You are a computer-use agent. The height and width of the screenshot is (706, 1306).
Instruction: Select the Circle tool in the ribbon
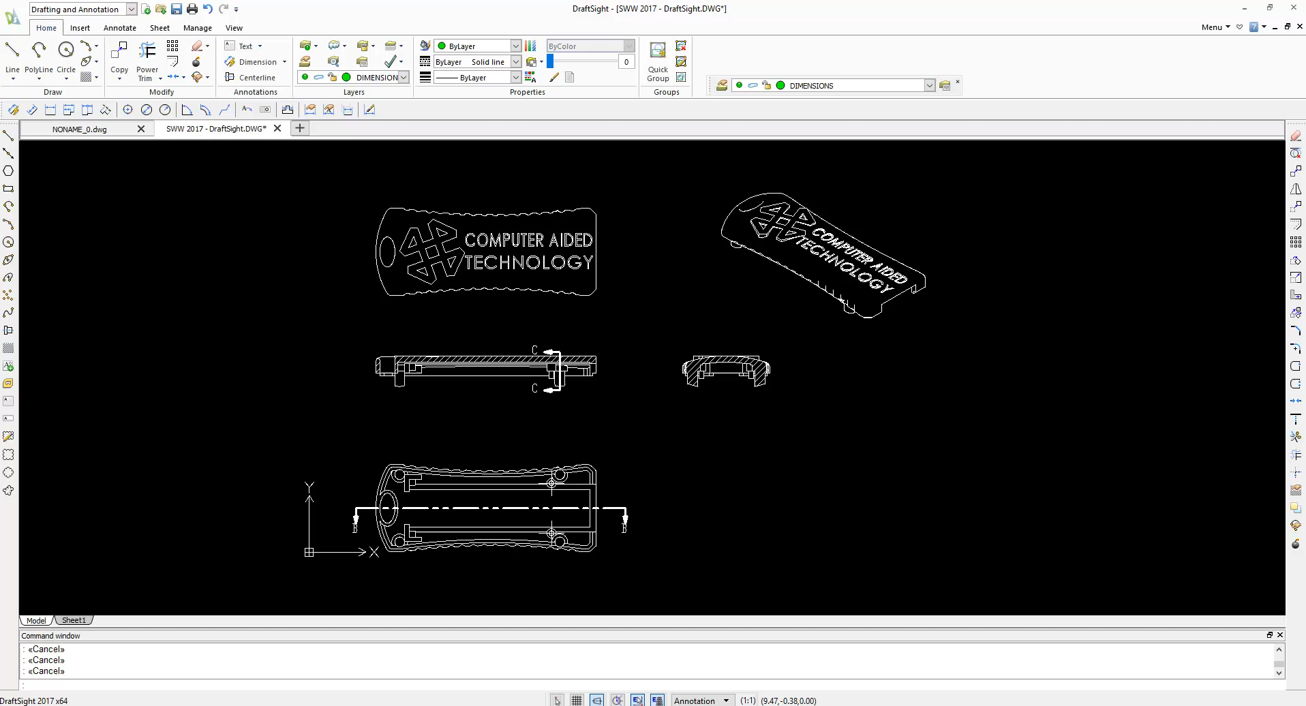(x=66, y=58)
